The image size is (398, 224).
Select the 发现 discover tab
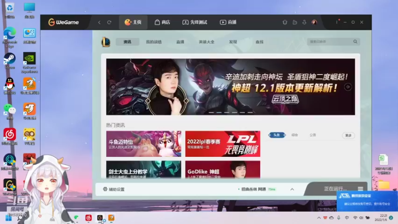click(x=233, y=42)
